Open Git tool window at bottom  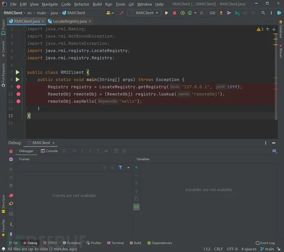coord(13,243)
